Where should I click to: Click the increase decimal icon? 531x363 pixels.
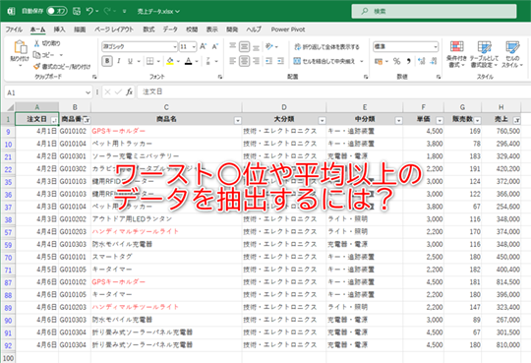(x=421, y=61)
